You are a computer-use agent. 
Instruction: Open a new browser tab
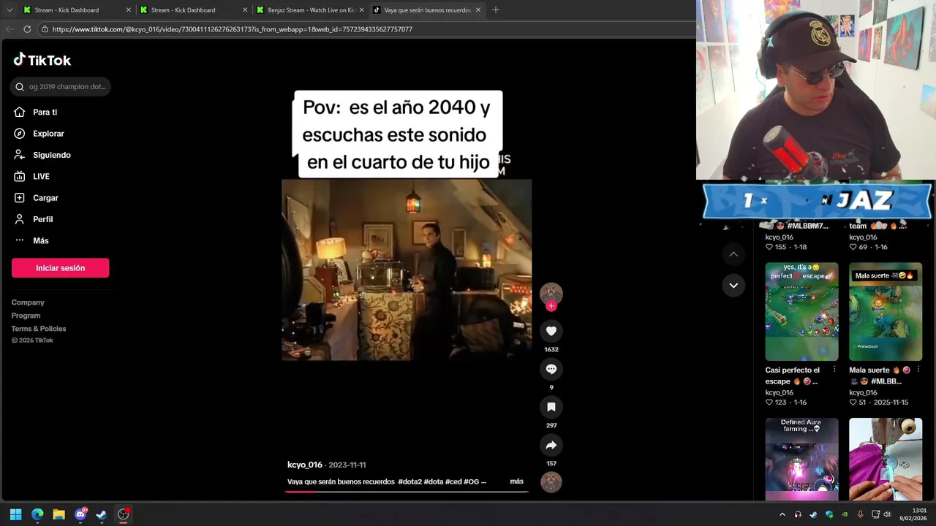coord(496,10)
